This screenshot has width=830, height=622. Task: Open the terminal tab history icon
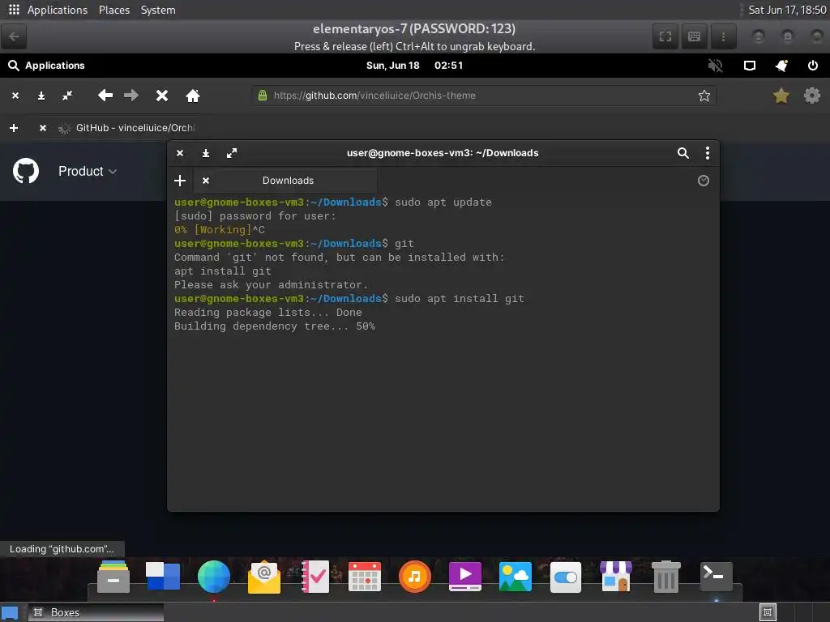point(703,181)
